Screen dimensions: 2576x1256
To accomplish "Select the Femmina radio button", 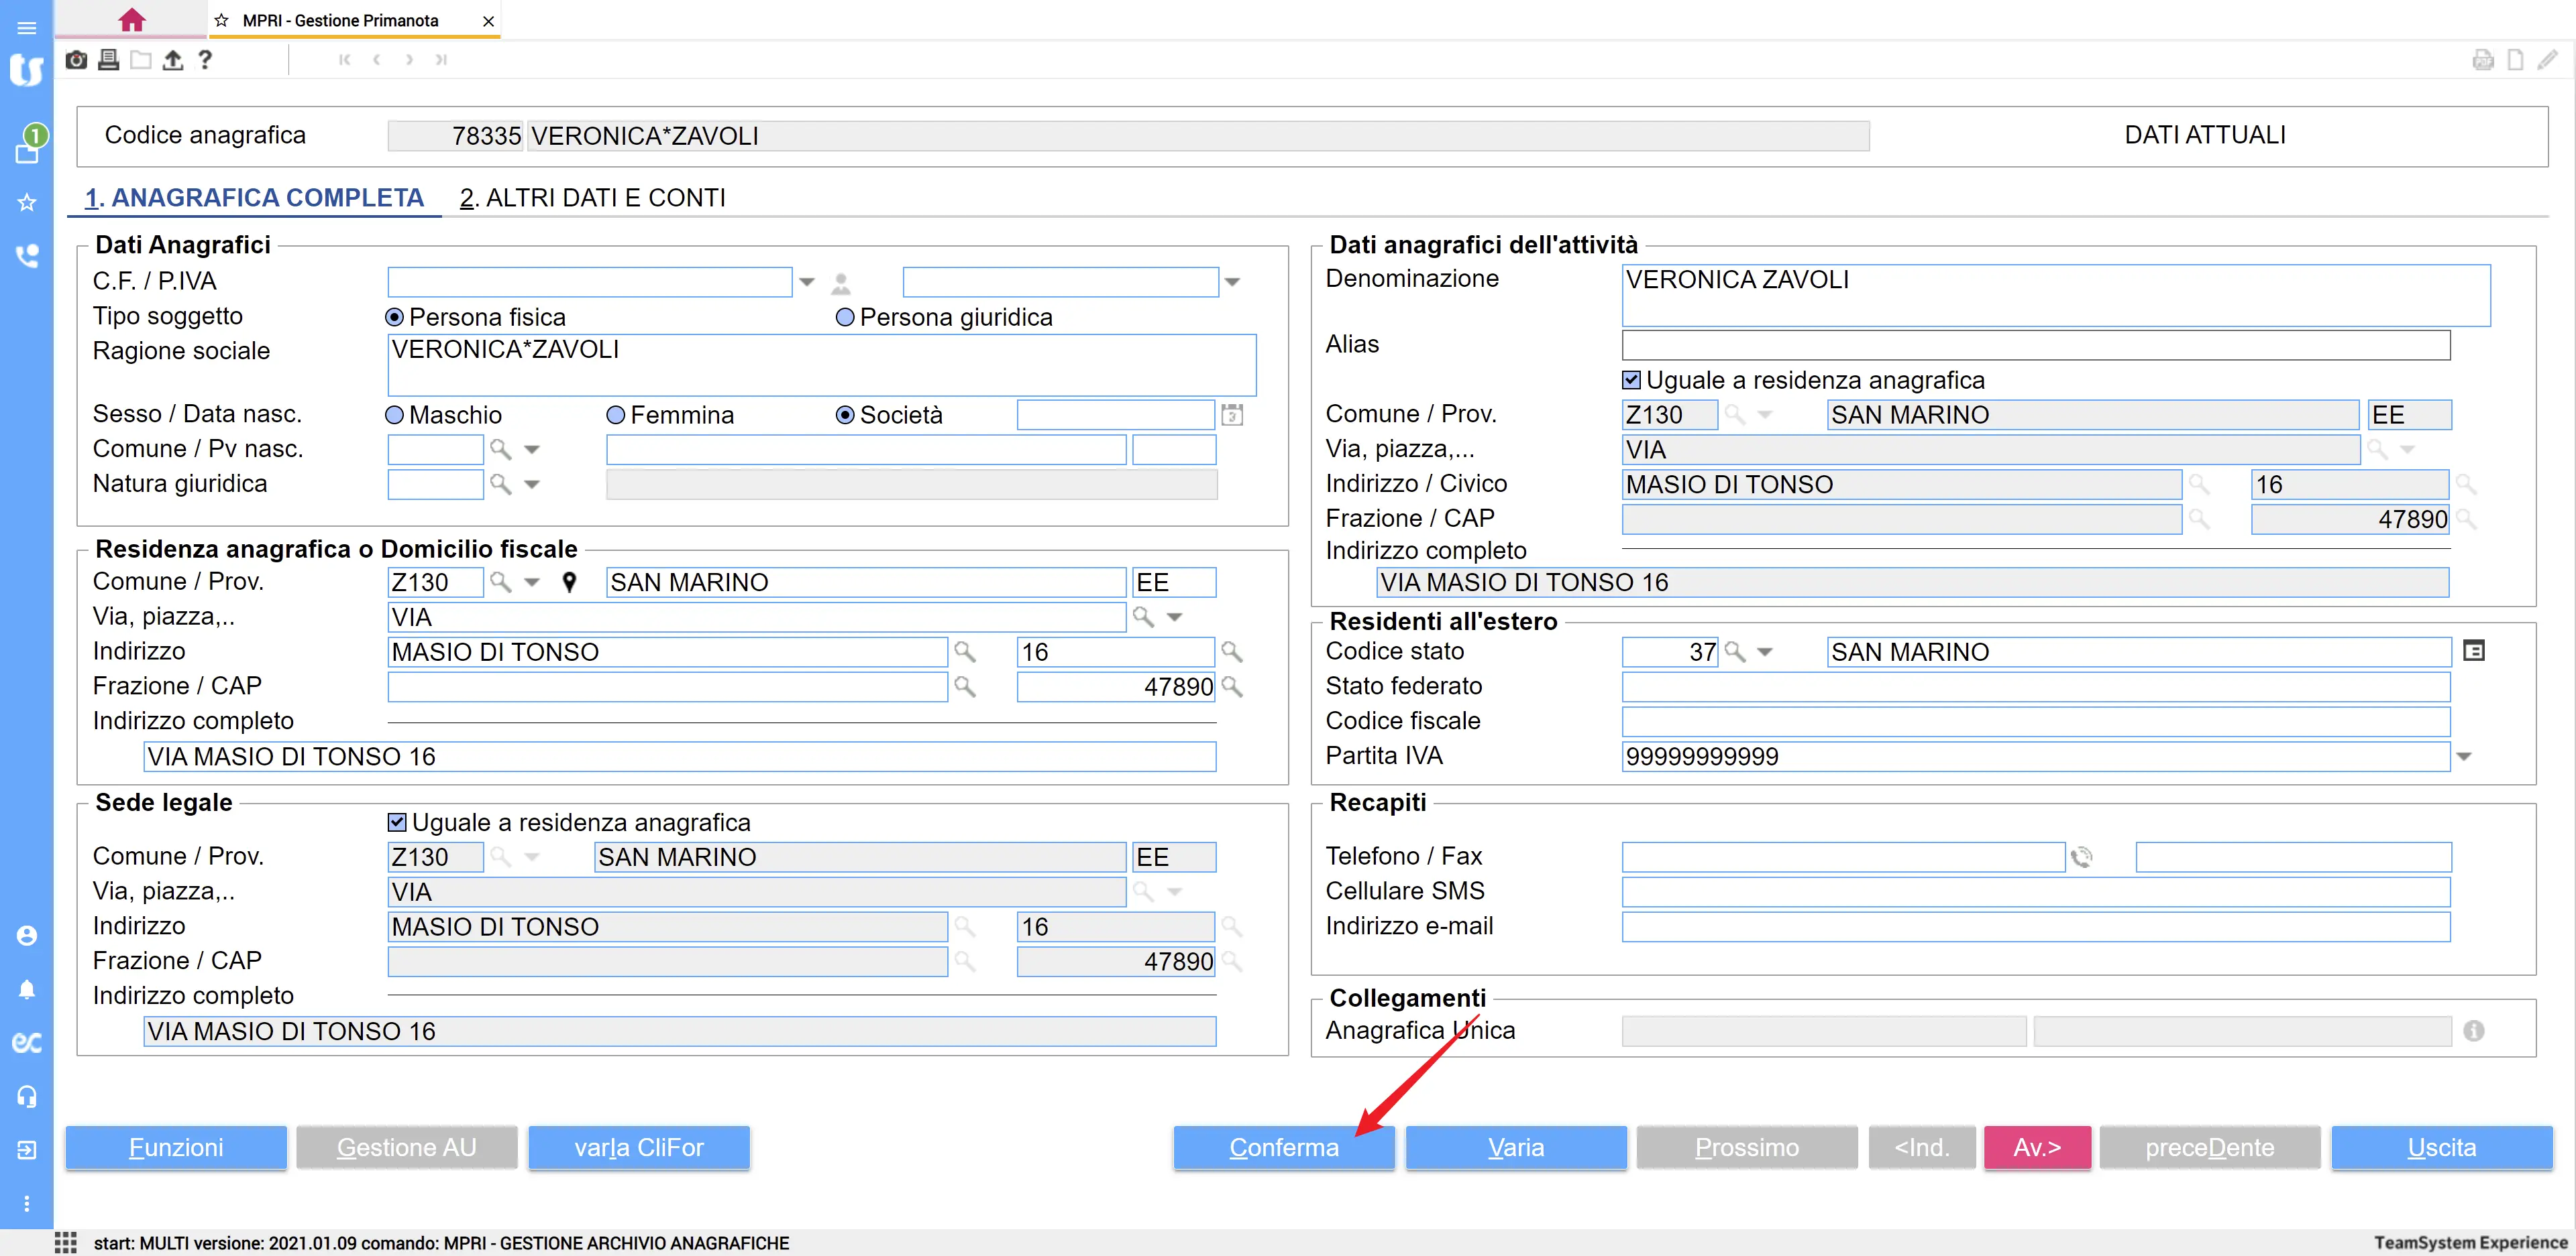I will point(616,416).
